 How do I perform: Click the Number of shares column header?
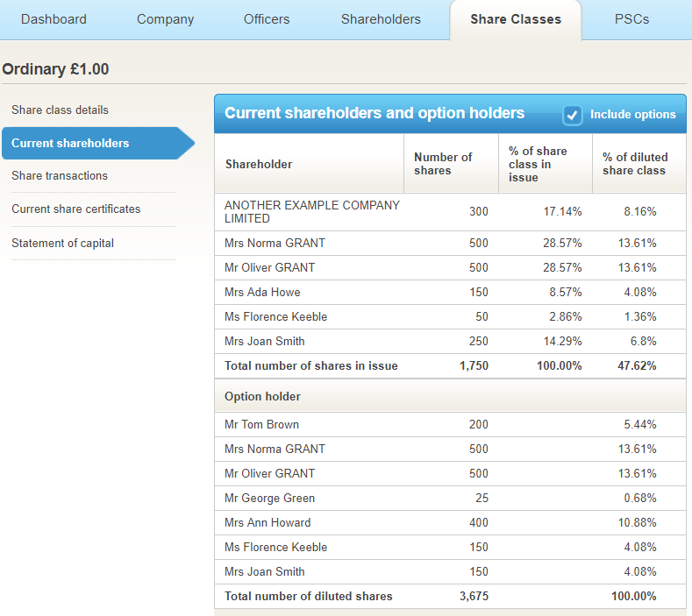443,164
